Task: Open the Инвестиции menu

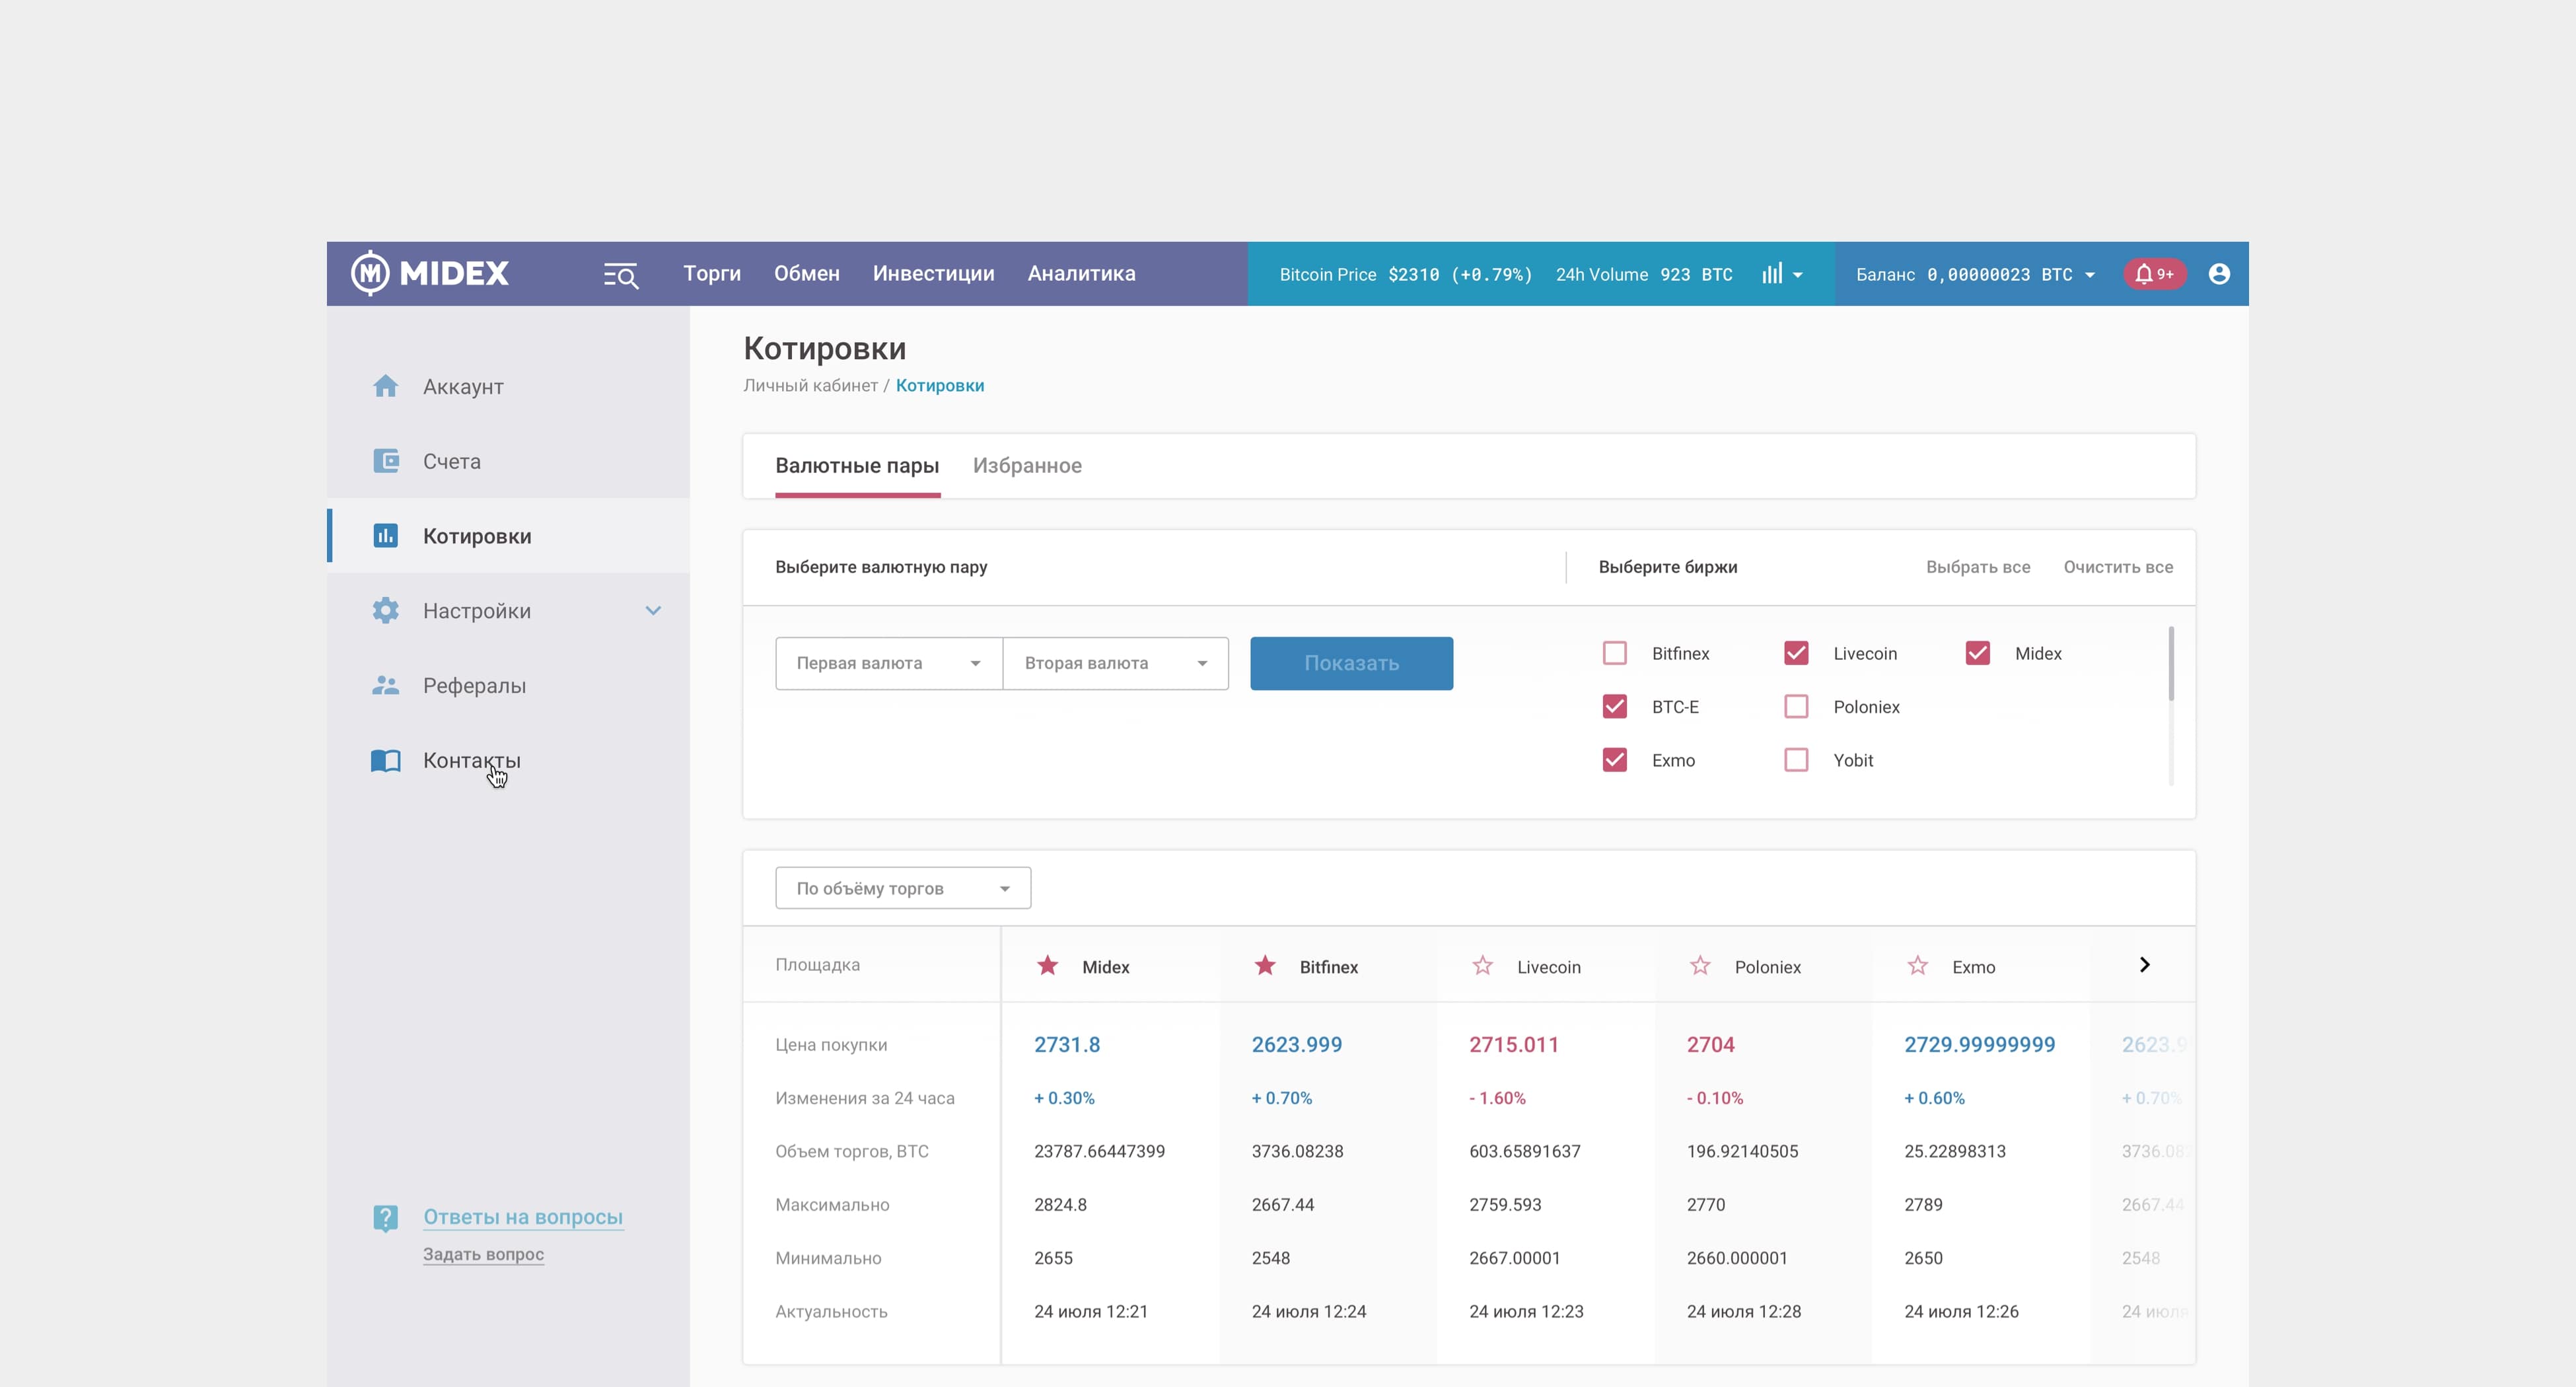Action: [933, 273]
